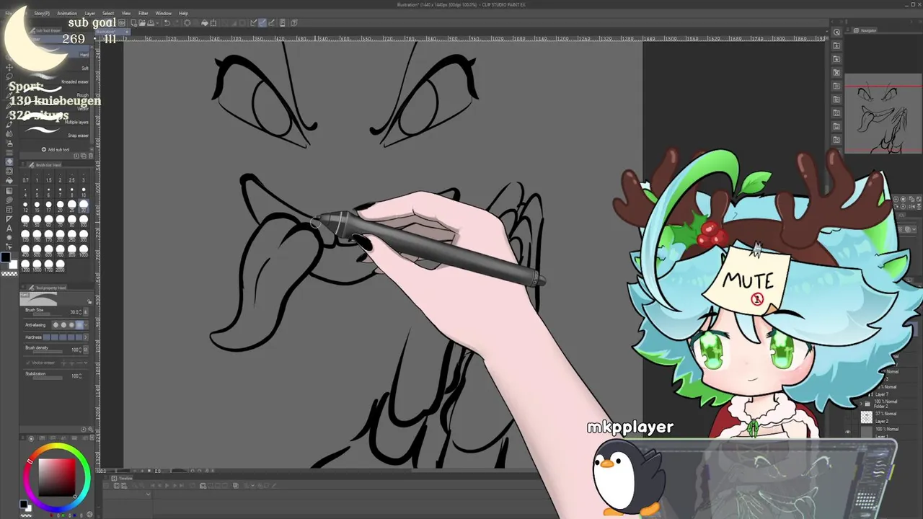Click the Navigator canvas thumbnail preview
923x519 pixels.
tap(883, 114)
